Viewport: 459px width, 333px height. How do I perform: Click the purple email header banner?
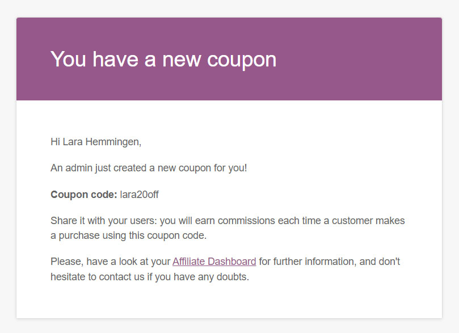(x=229, y=59)
